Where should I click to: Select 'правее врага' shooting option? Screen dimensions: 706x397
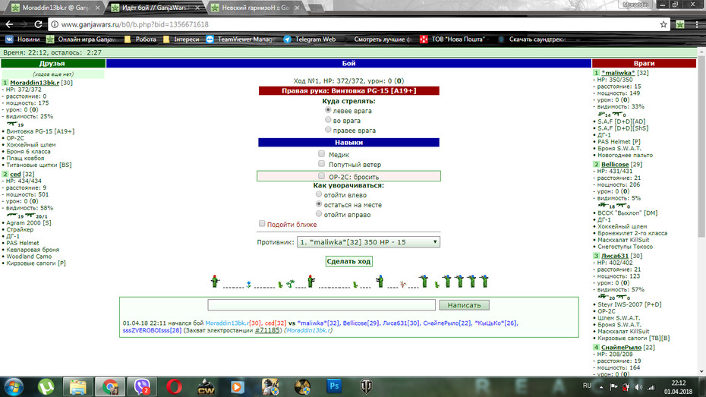pyautogui.click(x=328, y=130)
